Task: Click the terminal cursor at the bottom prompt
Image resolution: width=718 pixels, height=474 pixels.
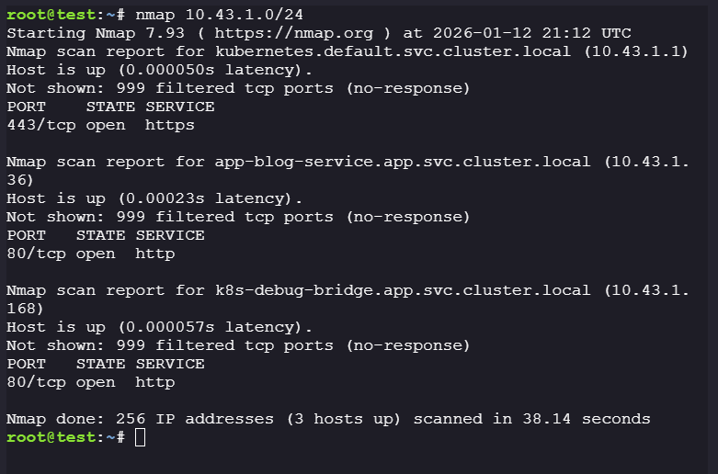Action: point(140,437)
